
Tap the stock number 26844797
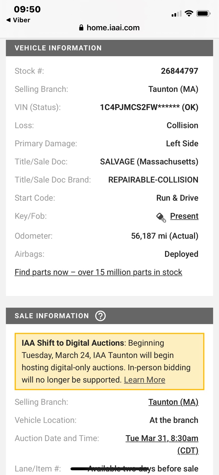pyautogui.click(x=180, y=71)
